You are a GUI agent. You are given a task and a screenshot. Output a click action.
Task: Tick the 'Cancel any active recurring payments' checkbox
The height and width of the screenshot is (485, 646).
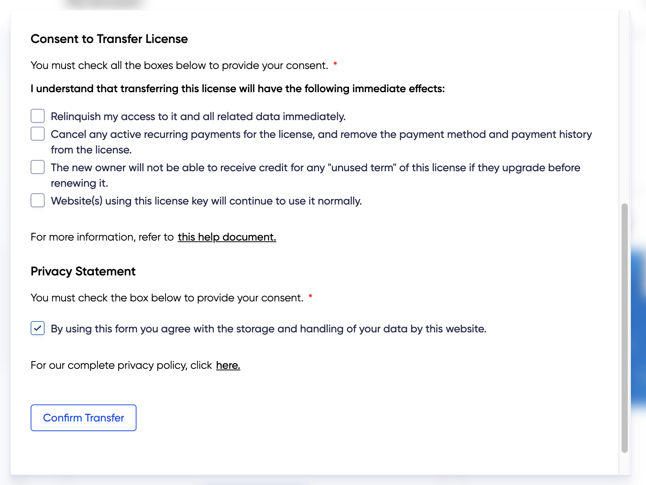38,134
